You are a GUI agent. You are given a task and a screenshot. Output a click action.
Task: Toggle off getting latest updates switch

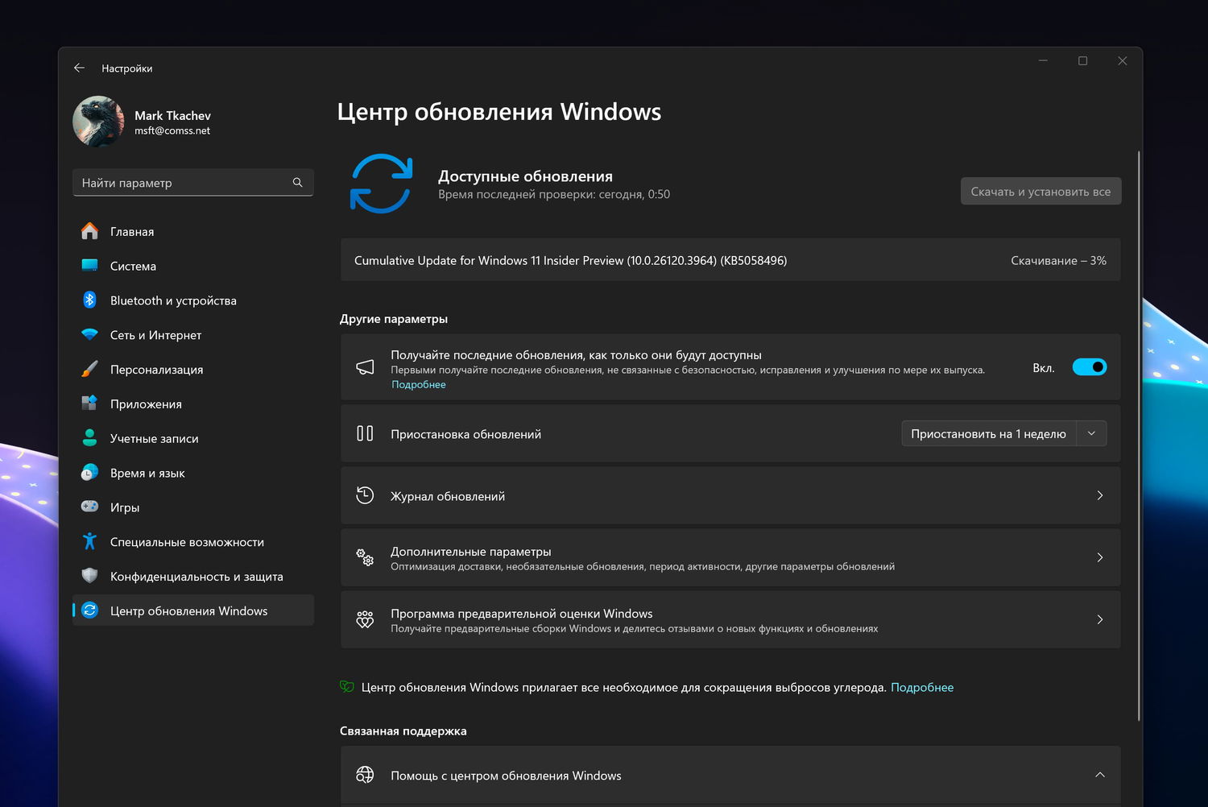(x=1089, y=367)
